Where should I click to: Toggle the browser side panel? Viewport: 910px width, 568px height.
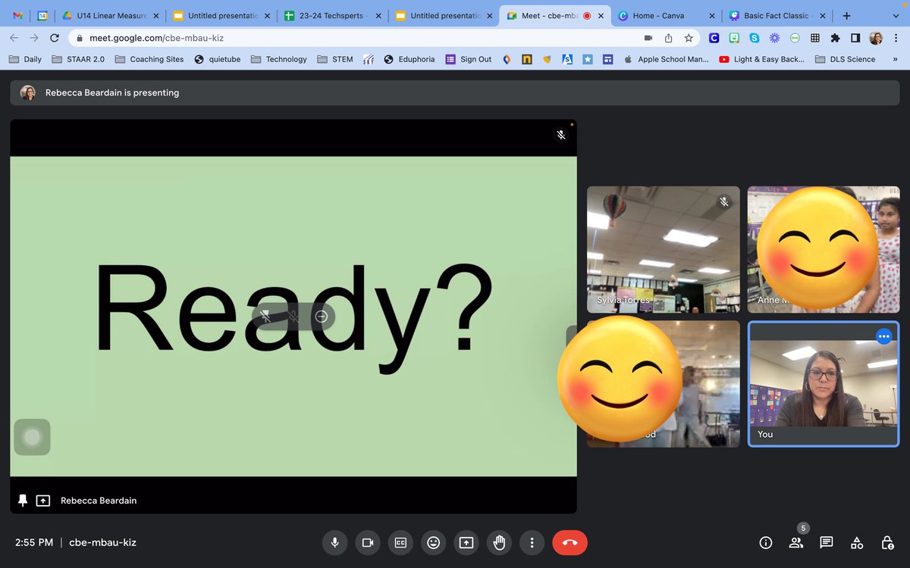pos(855,38)
